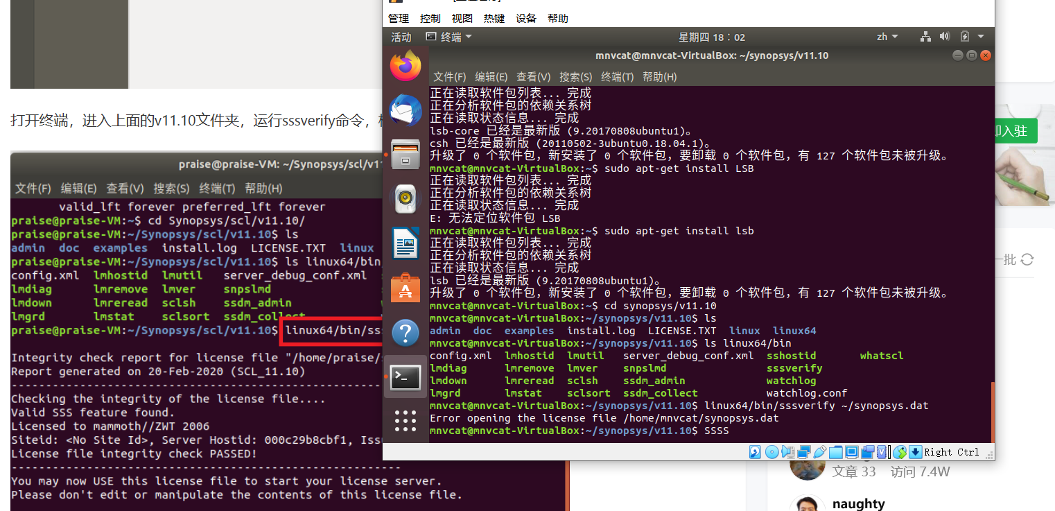This screenshot has height=511, width=1055.
Task: Open the 控制 menu in VirtualBox
Action: [430, 19]
